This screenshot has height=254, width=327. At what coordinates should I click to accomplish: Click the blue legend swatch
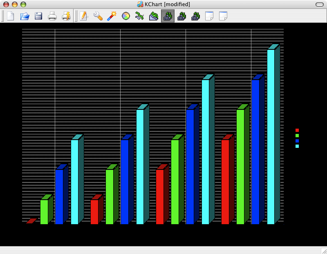297,141
